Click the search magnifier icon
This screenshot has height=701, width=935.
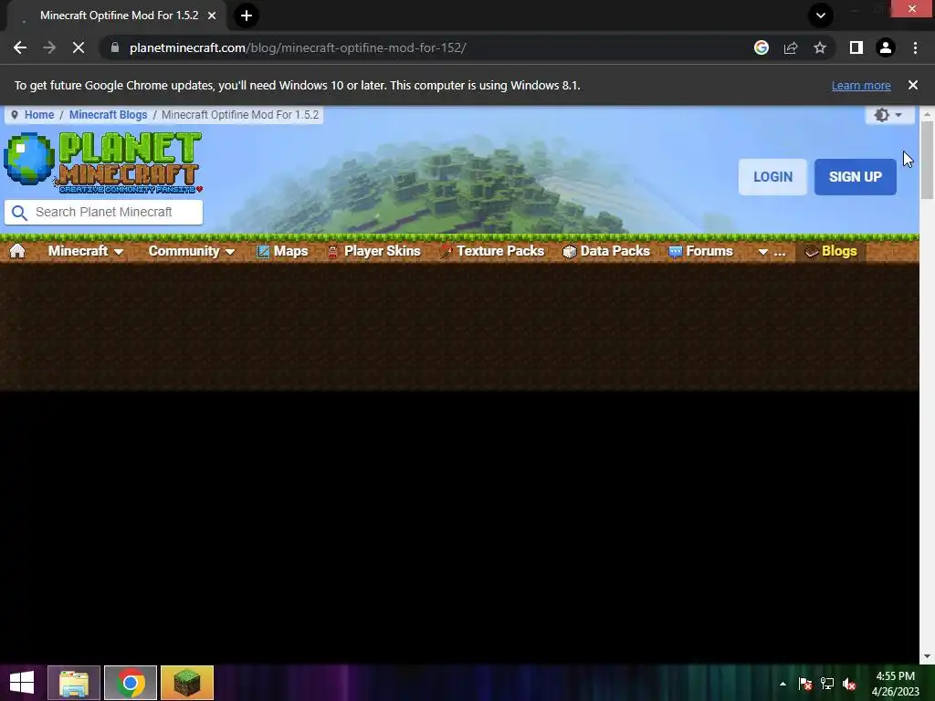click(20, 213)
